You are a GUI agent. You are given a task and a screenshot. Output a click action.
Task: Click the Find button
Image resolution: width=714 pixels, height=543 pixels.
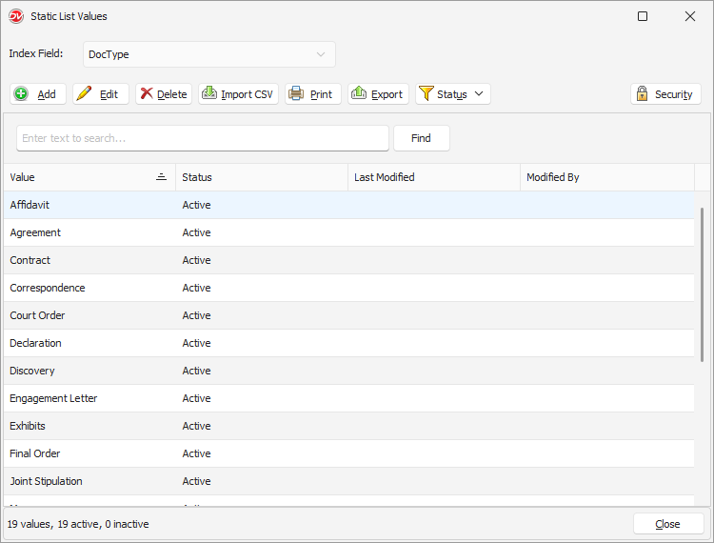coord(421,138)
